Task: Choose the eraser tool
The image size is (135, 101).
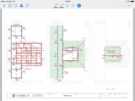Action: [67, 6]
